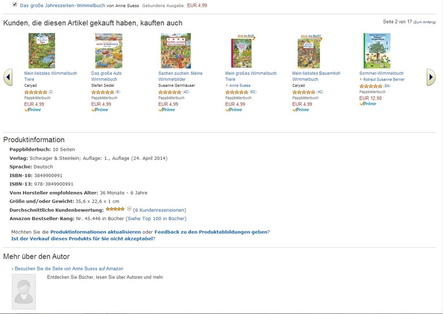The width and height of the screenshot is (443, 314).
Task: Open Rotraut Susanne Berner author link
Action: 384,79
